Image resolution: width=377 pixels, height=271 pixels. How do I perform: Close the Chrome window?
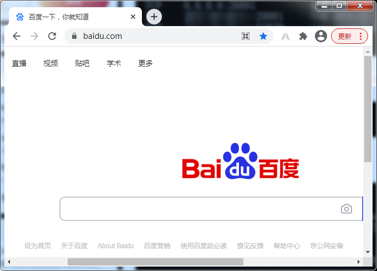(360, 6)
